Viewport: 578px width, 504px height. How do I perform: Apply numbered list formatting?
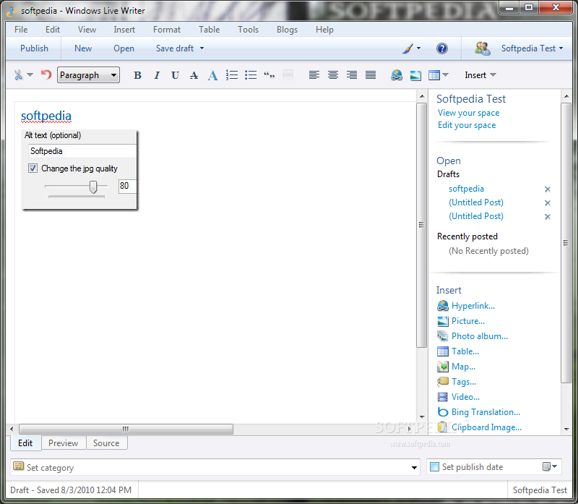click(x=232, y=75)
